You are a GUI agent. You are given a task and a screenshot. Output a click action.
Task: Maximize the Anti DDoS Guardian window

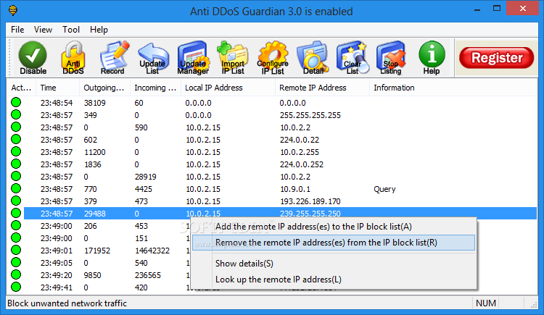point(497,8)
